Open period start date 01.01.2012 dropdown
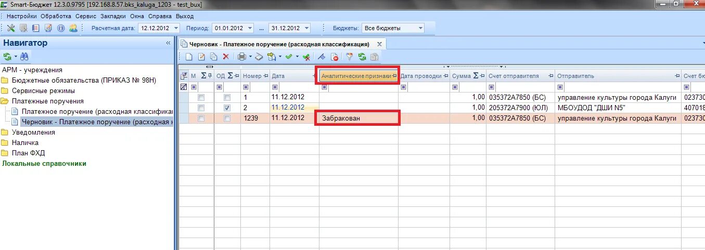 (250, 28)
